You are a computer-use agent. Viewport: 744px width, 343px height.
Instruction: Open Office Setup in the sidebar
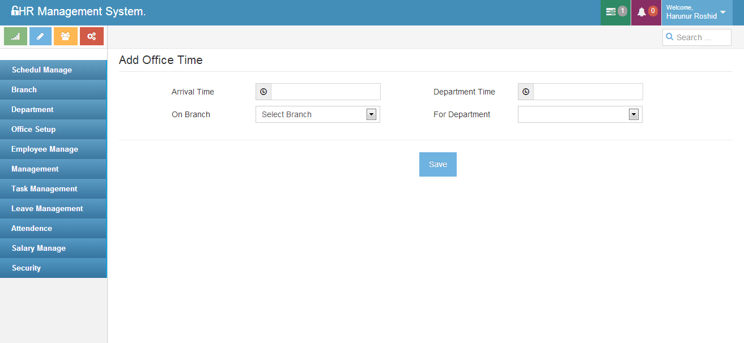click(x=33, y=130)
